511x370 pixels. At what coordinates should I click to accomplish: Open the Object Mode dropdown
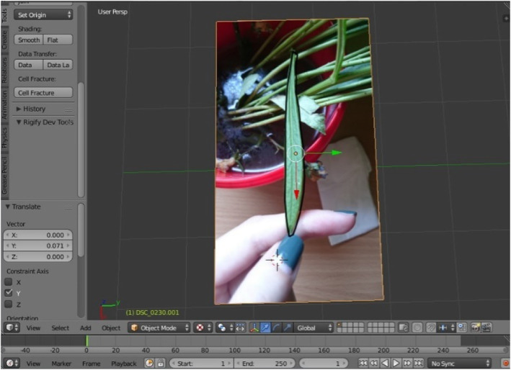pyautogui.click(x=159, y=328)
